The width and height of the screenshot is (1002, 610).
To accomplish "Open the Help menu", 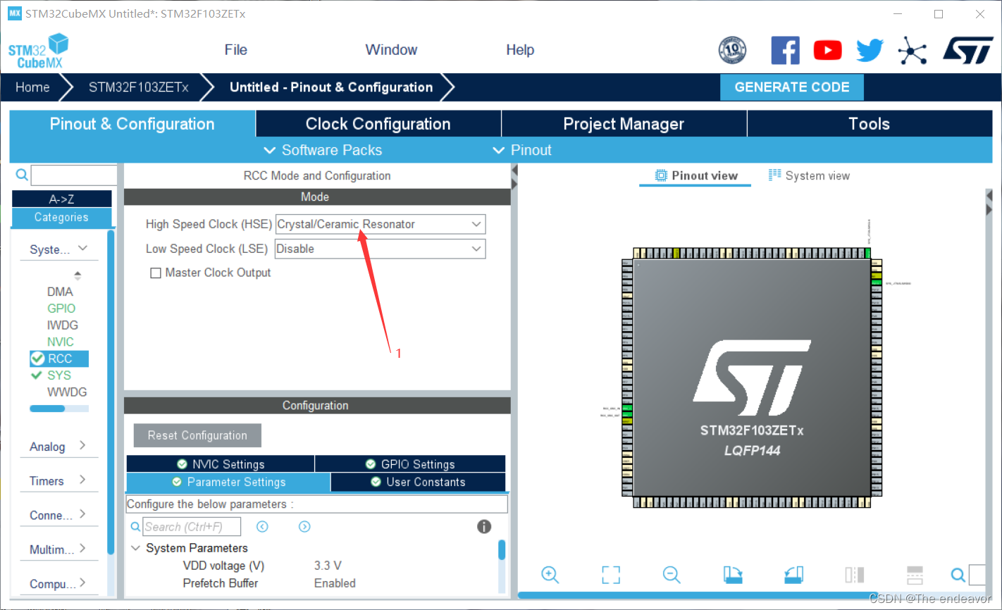I will [520, 50].
